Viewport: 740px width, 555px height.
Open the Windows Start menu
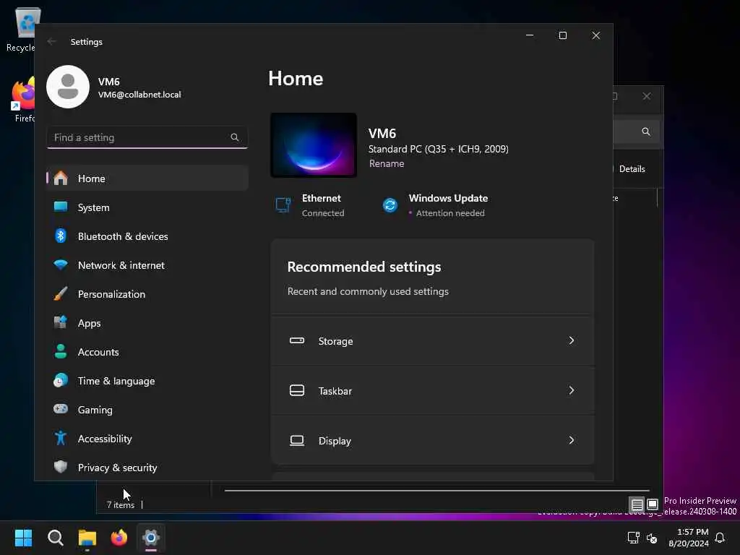point(24,538)
